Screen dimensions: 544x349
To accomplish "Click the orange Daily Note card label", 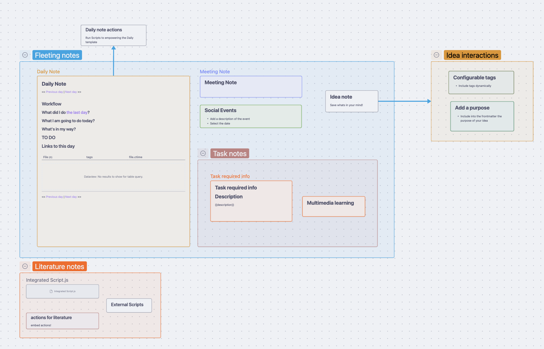I will point(48,72).
